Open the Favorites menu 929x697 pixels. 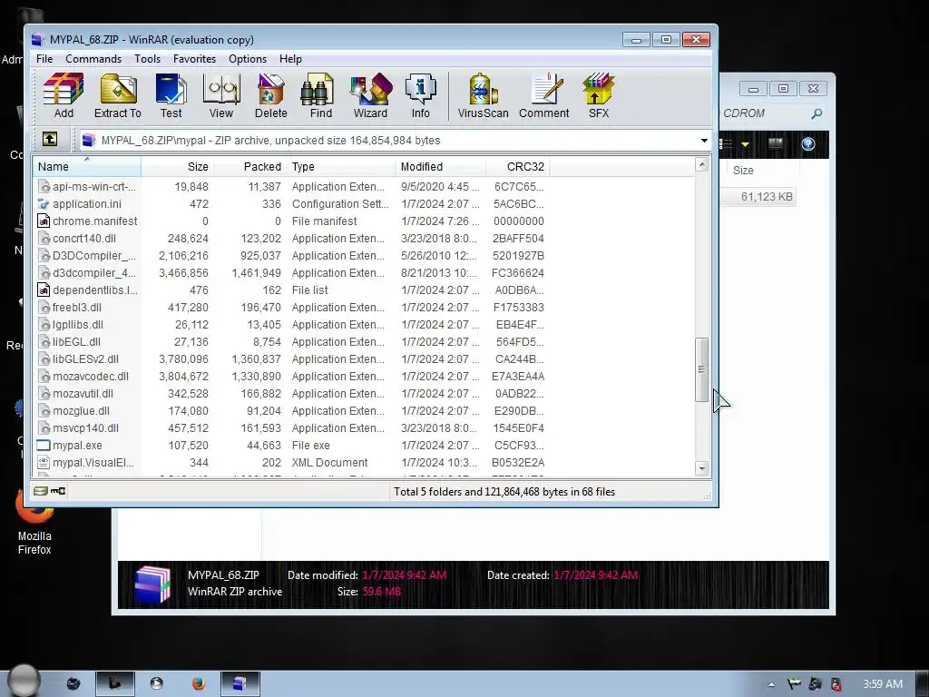[194, 59]
